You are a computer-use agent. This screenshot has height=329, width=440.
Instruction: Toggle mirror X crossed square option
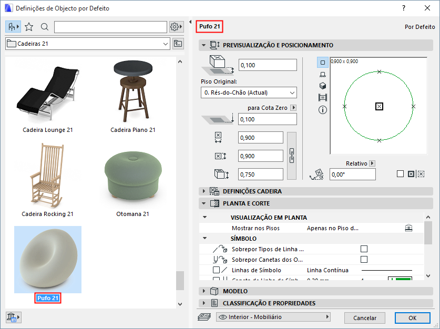(411, 174)
